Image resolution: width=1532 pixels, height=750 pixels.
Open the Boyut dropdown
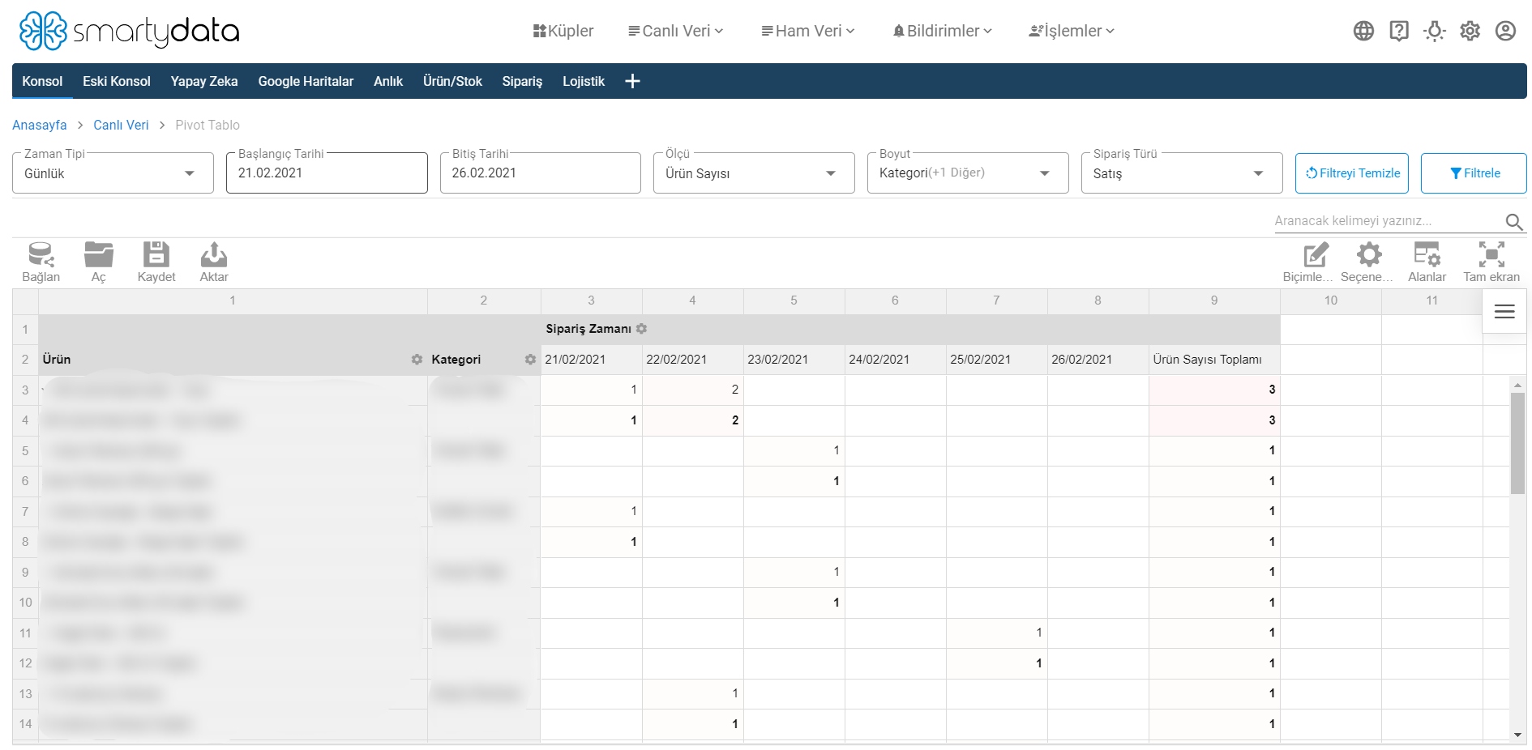click(x=968, y=173)
